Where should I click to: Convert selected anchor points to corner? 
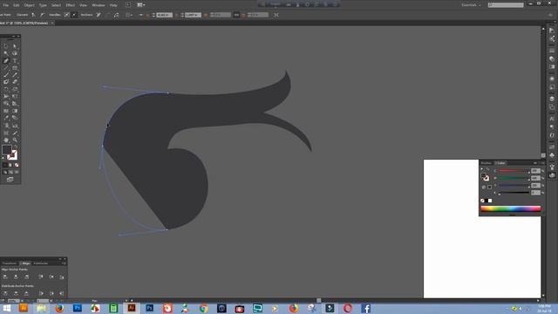33,15
